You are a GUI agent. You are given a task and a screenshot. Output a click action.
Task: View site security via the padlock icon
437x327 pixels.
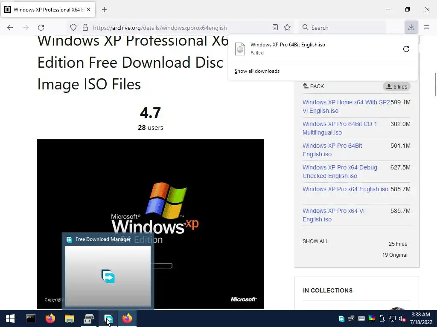click(x=85, y=27)
